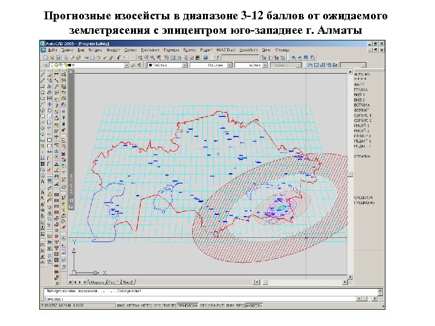Expand the lineweight control dropdown
Screen dimensions: 435x326
265,65
